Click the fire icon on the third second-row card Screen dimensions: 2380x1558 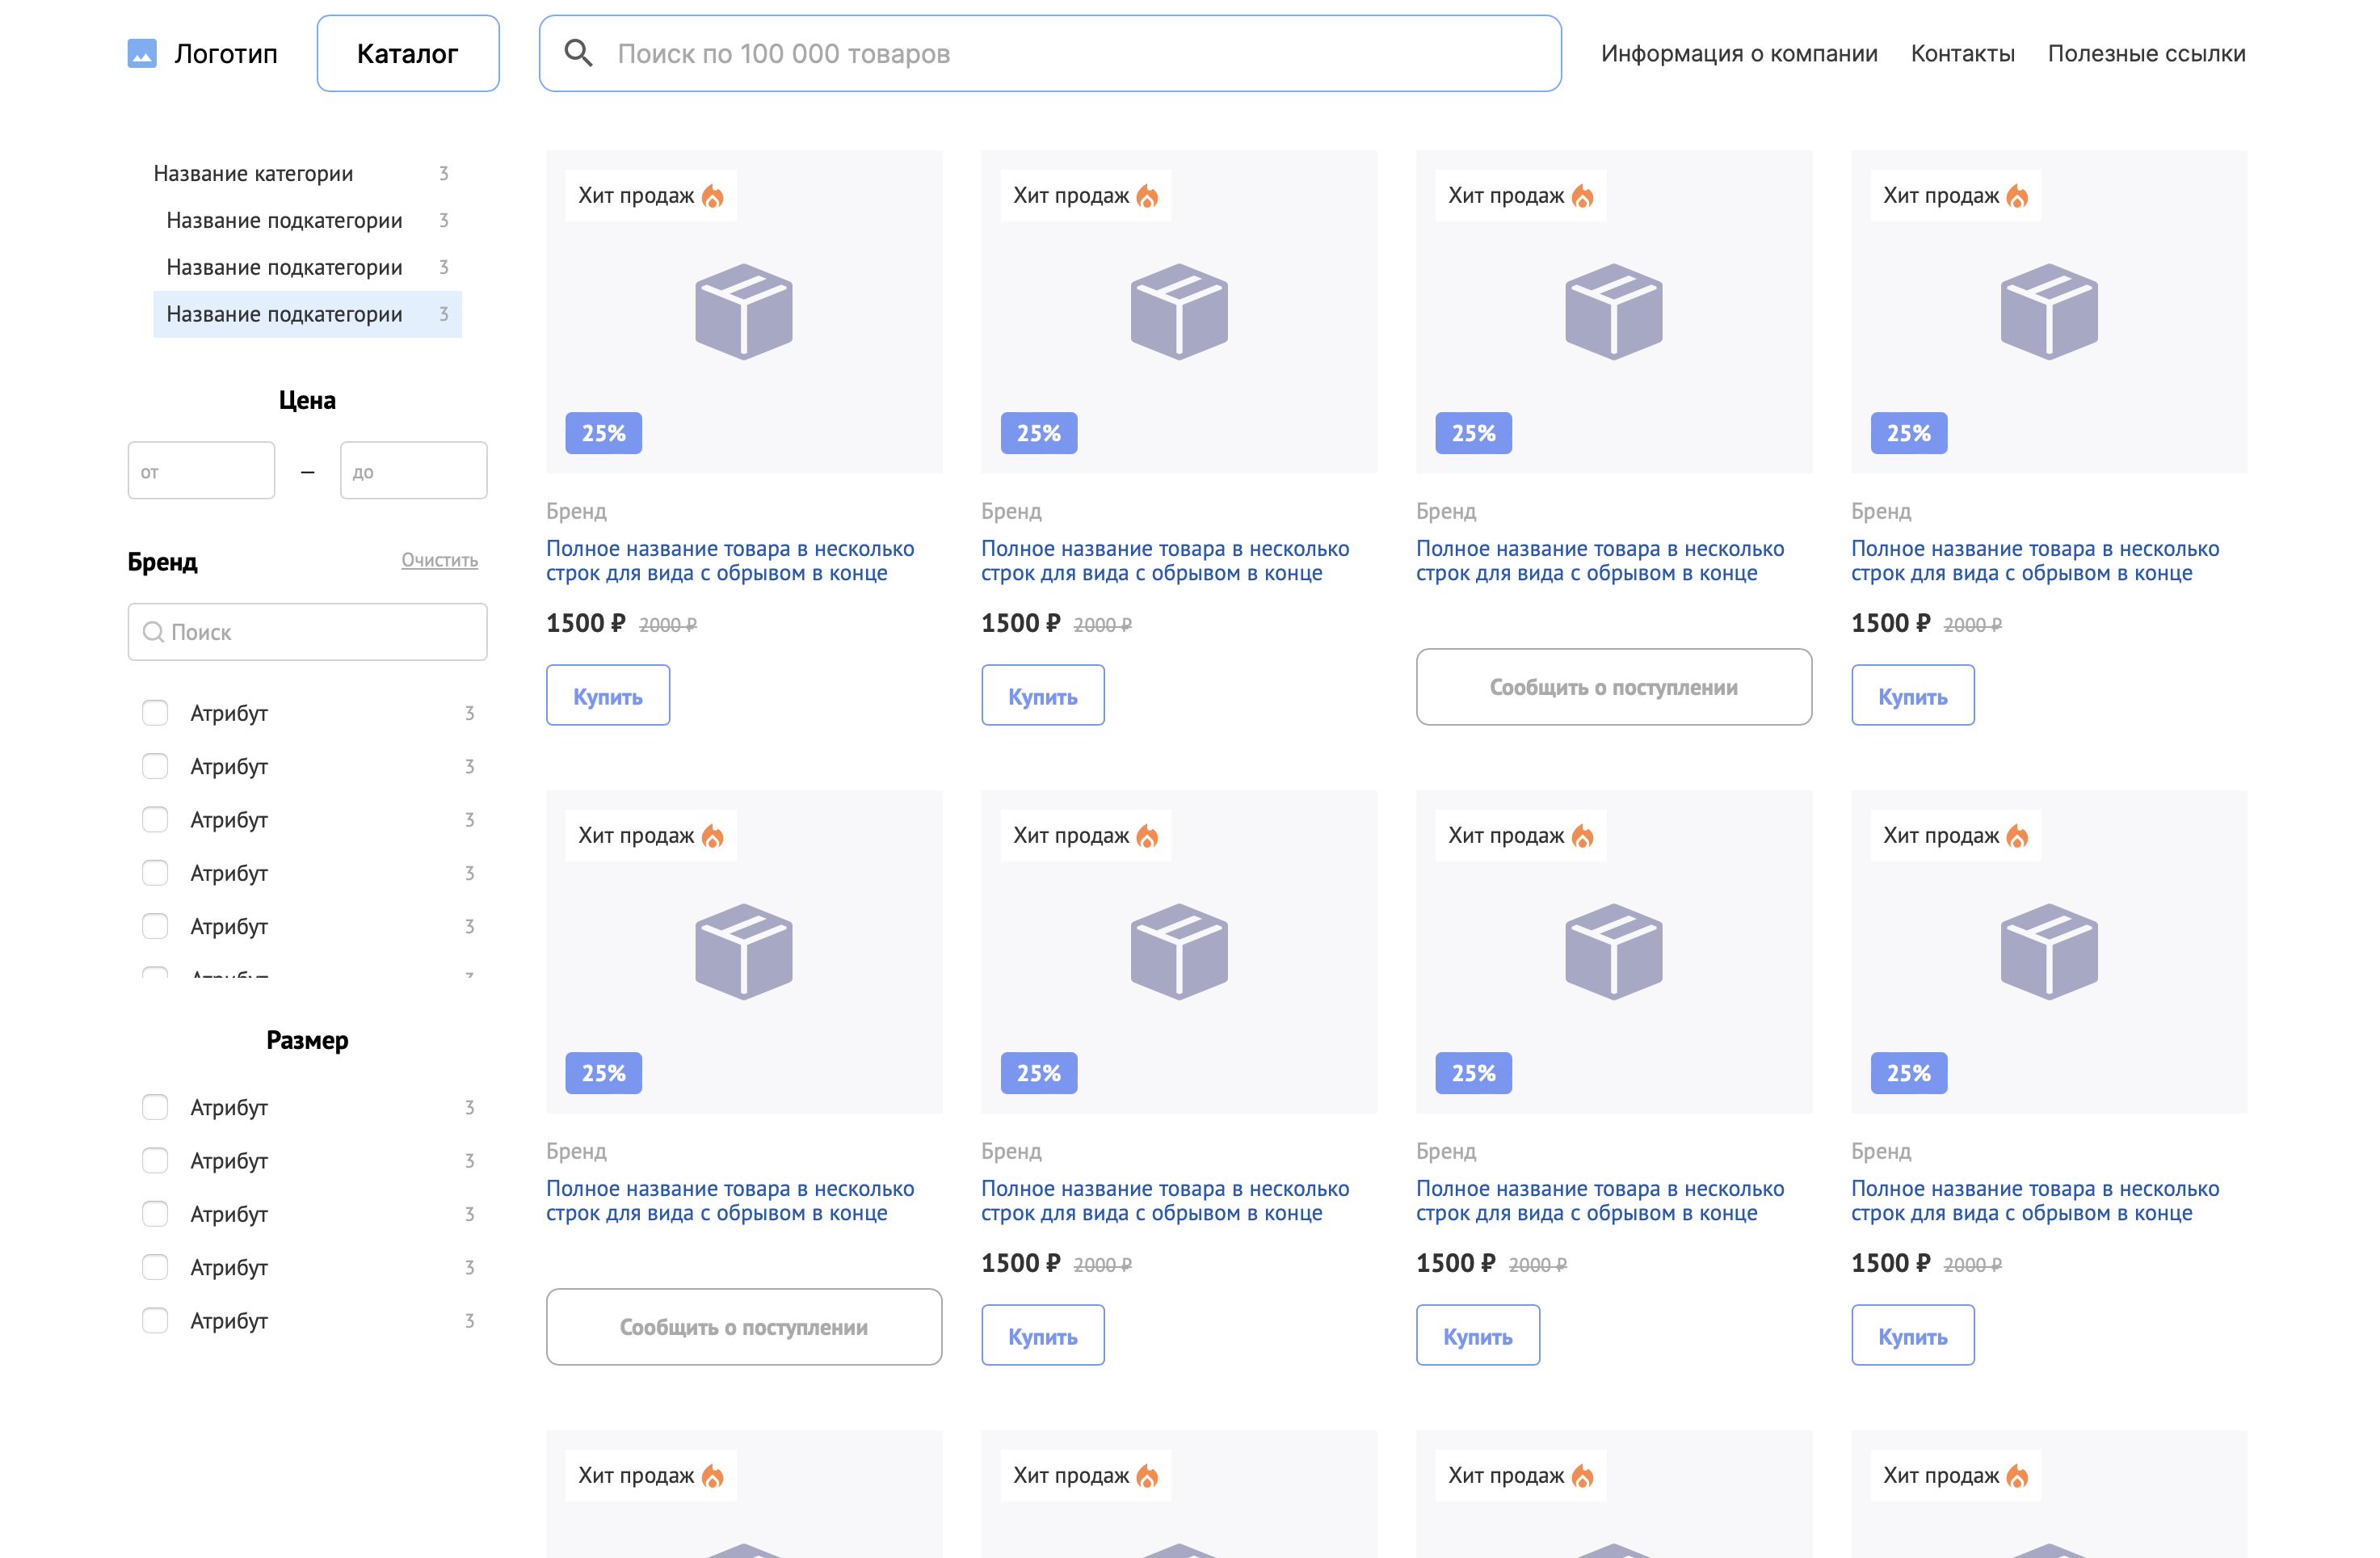(x=1582, y=836)
